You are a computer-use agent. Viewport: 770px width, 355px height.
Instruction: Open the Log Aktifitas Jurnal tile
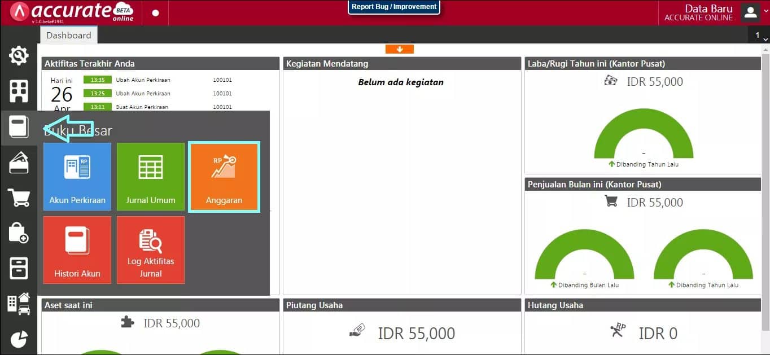pos(151,250)
